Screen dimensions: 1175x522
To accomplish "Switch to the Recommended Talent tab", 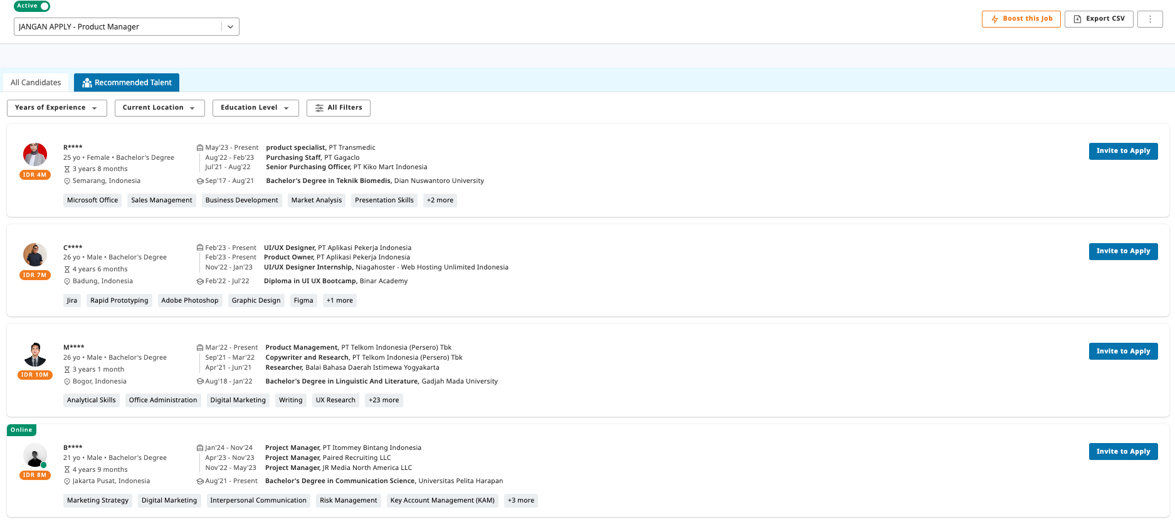I will [x=127, y=83].
